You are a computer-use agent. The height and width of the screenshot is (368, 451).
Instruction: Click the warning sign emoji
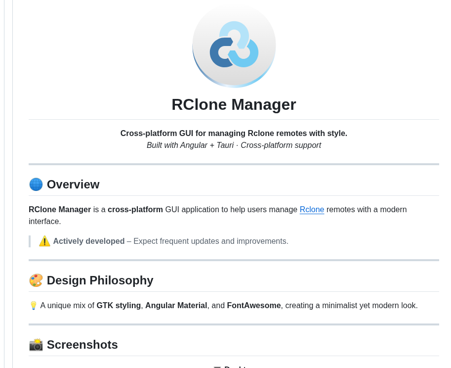click(44, 241)
